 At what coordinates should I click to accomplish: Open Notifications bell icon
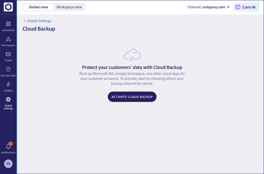click(x=8, y=146)
